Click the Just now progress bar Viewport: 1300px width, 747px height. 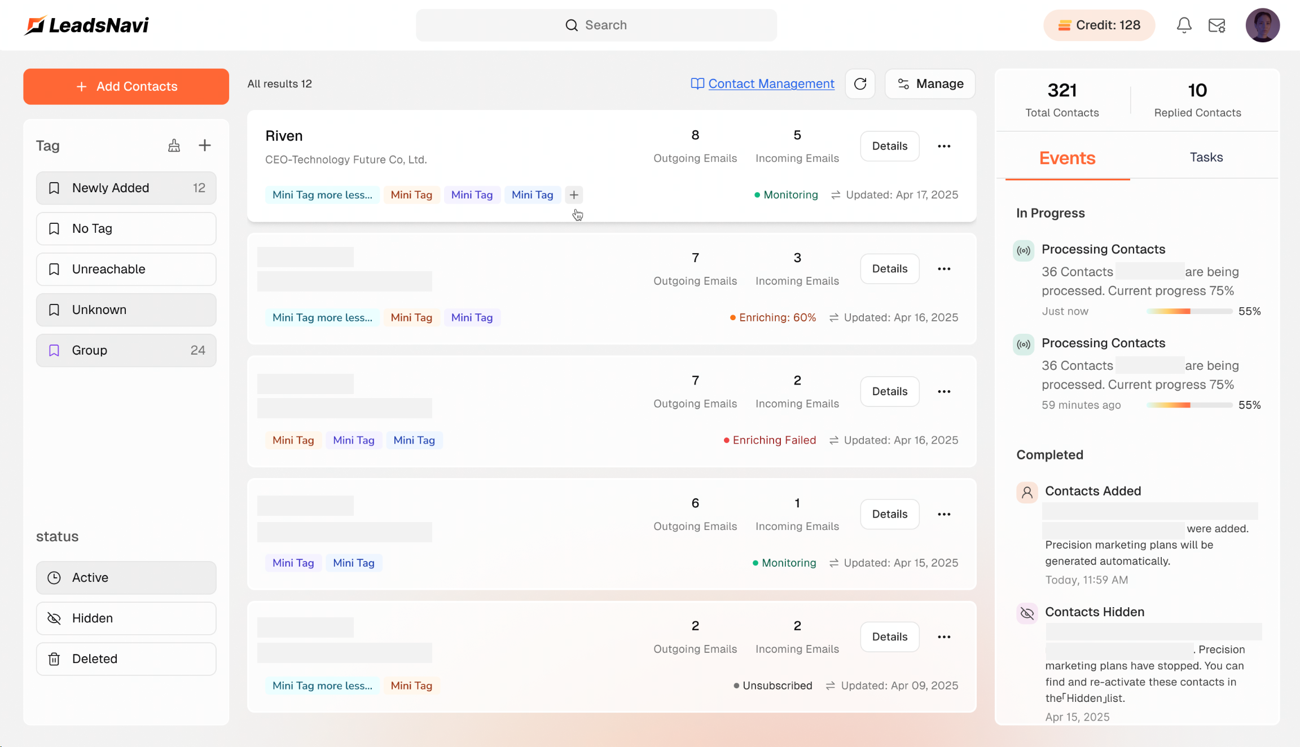coord(1189,311)
